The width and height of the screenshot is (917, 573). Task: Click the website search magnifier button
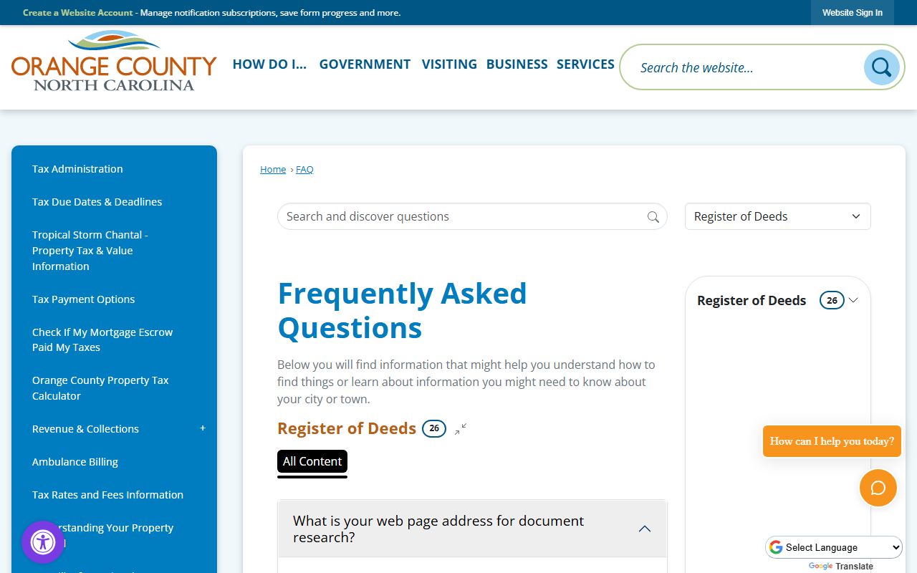coord(881,67)
